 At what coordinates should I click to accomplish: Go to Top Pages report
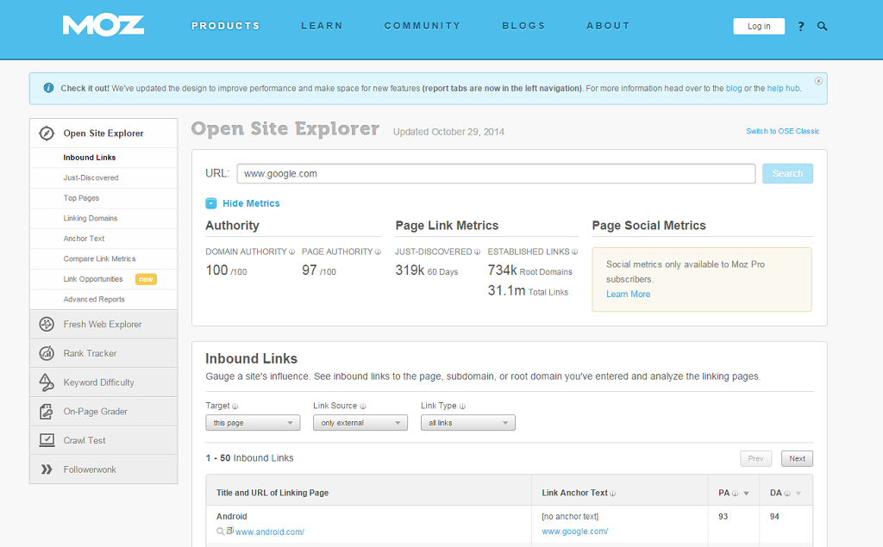[x=81, y=198]
